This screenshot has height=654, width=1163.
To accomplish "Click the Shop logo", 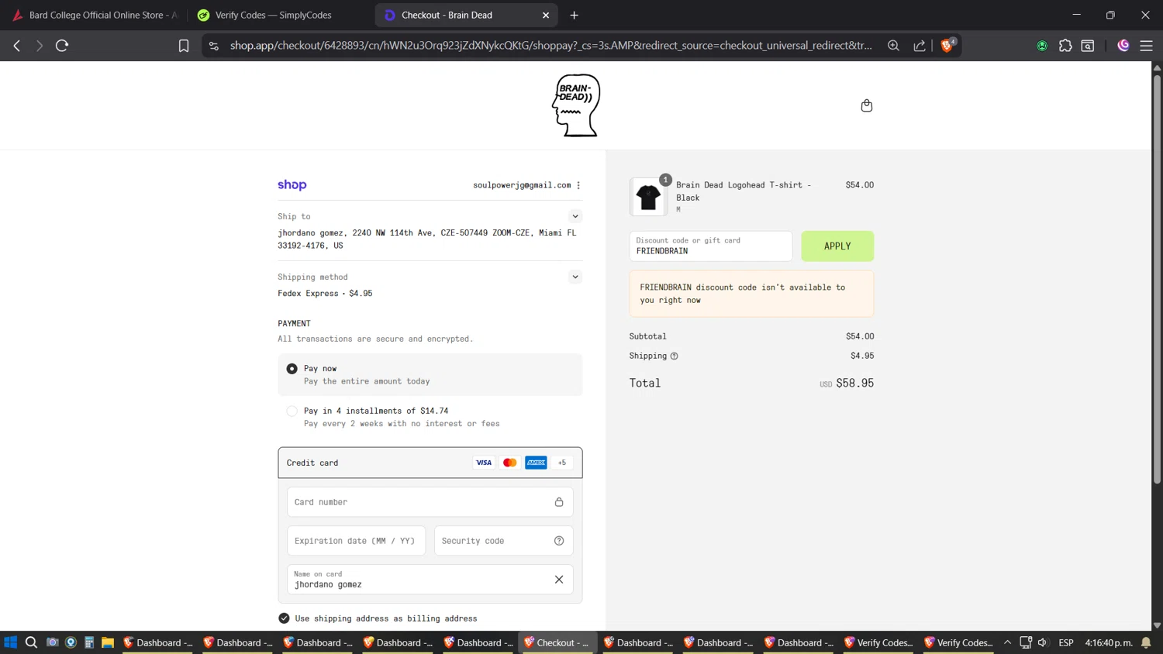I will pyautogui.click(x=292, y=185).
